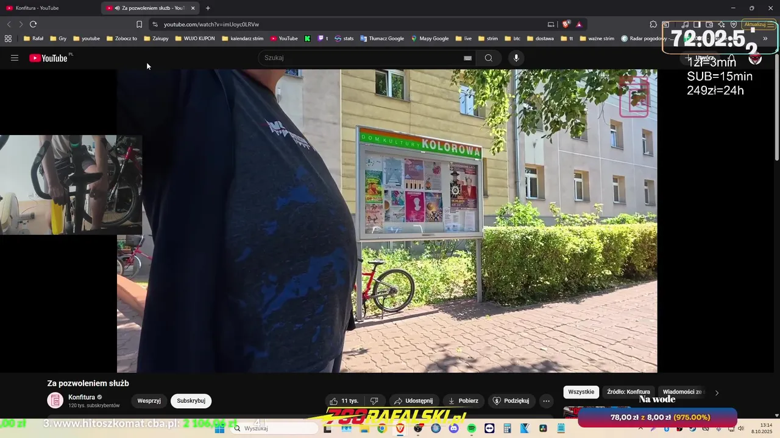Open the Gry bookmarks folder

[x=58, y=38]
